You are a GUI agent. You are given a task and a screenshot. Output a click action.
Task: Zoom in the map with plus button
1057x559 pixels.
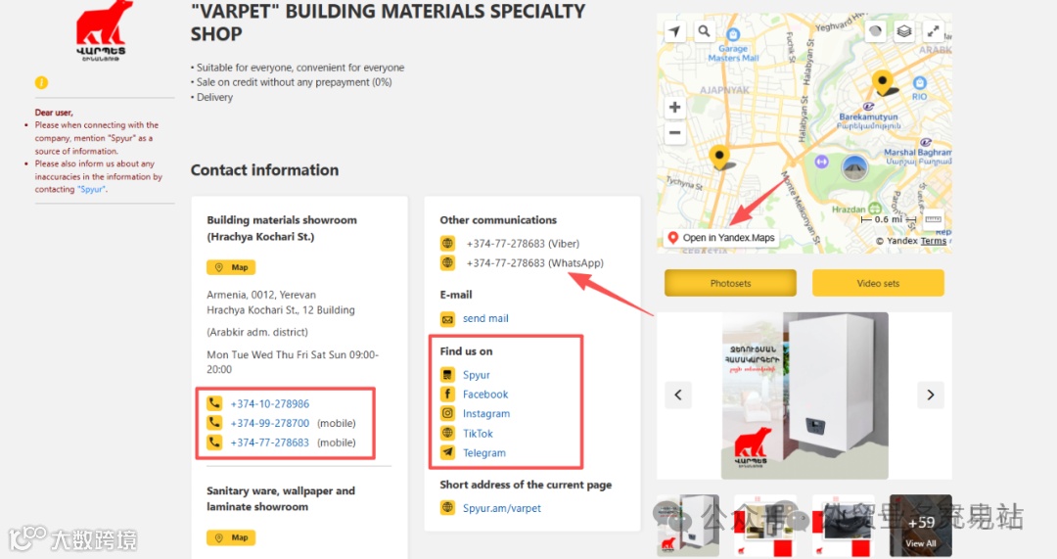pos(674,108)
